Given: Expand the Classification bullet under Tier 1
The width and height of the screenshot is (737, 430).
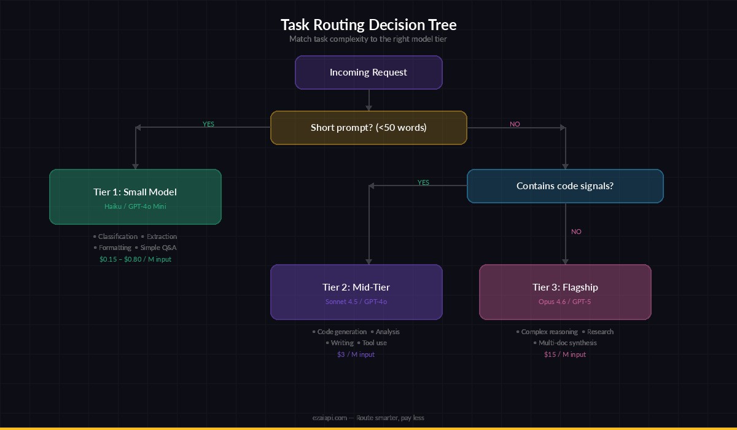Looking at the screenshot, I should tap(117, 236).
